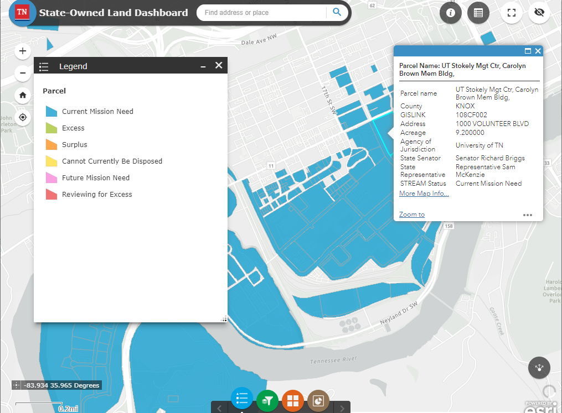Click the Parcel heading in Legend
The image size is (562, 413).
click(54, 91)
